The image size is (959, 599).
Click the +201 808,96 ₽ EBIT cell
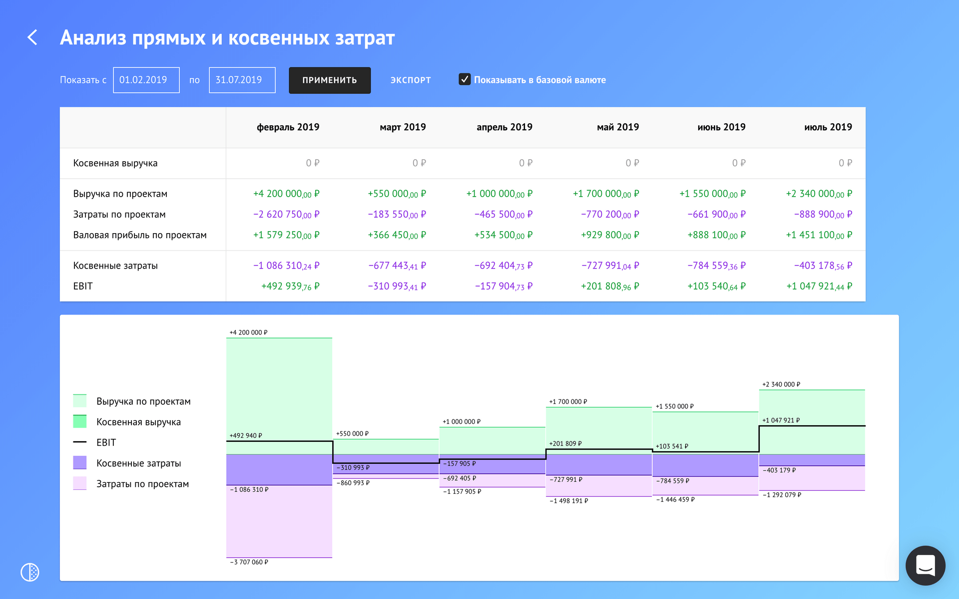coord(610,286)
